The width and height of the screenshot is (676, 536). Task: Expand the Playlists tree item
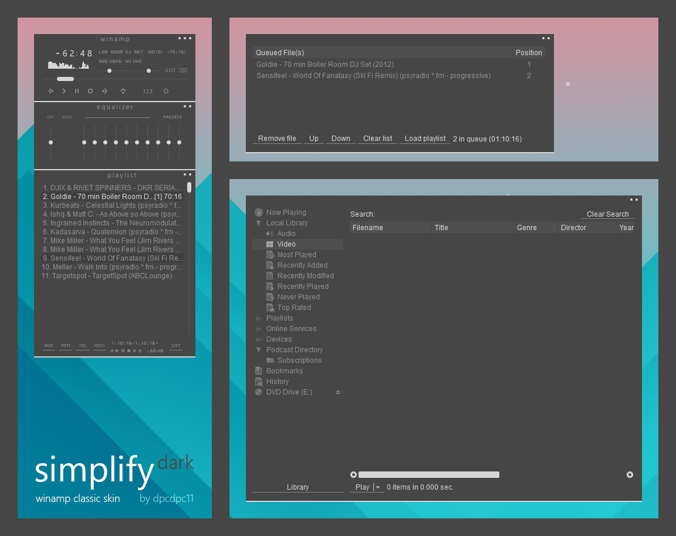click(x=258, y=318)
